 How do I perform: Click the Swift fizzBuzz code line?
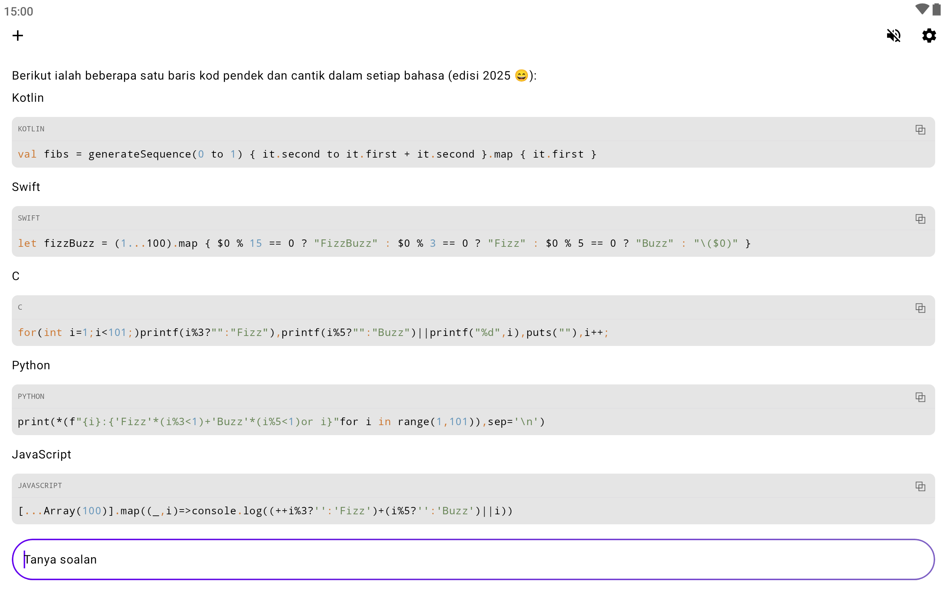pos(384,243)
